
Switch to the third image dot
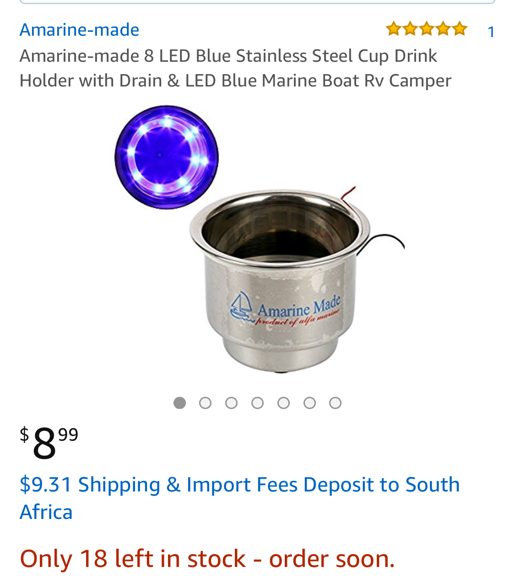pyautogui.click(x=232, y=403)
